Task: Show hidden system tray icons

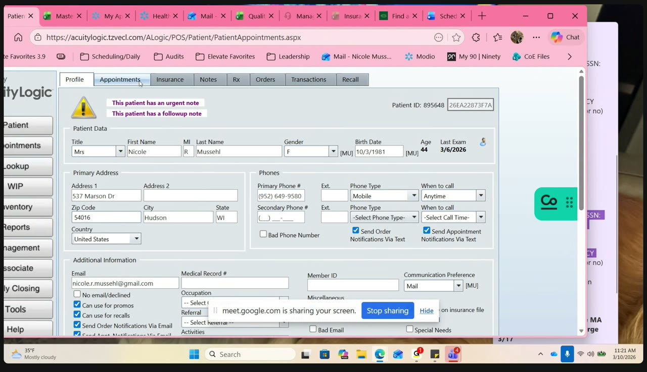Action: click(x=540, y=354)
